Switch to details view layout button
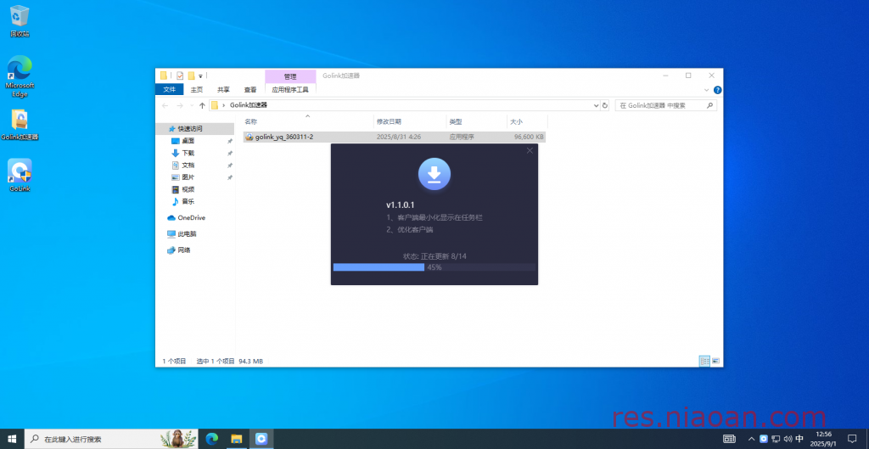This screenshot has height=449, width=869. [x=705, y=361]
